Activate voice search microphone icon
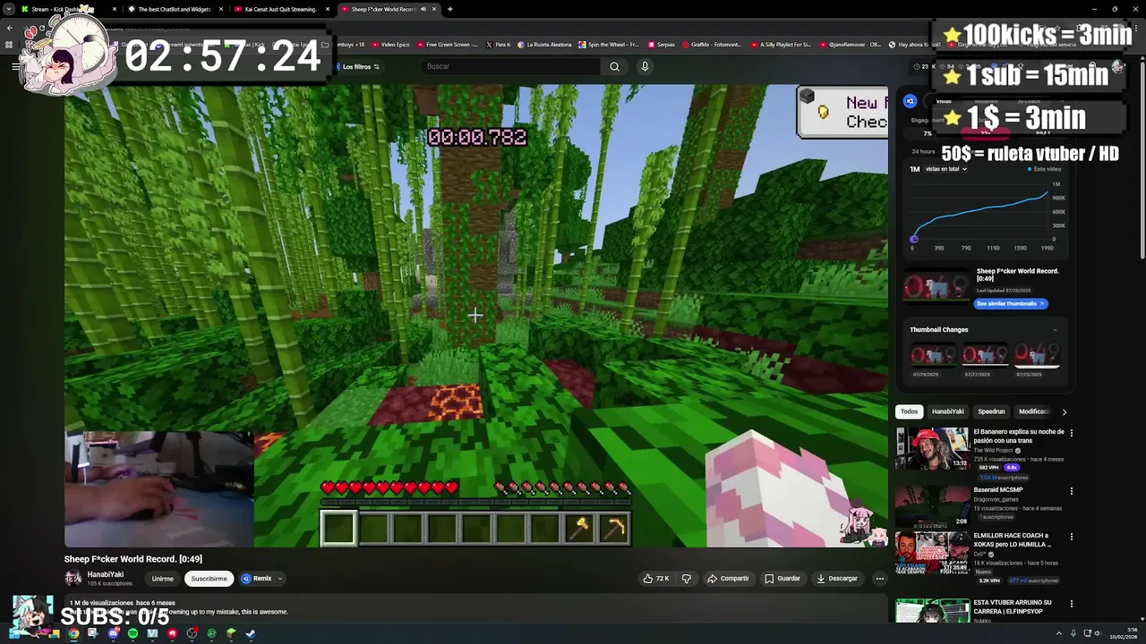The width and height of the screenshot is (1146, 644). point(645,66)
